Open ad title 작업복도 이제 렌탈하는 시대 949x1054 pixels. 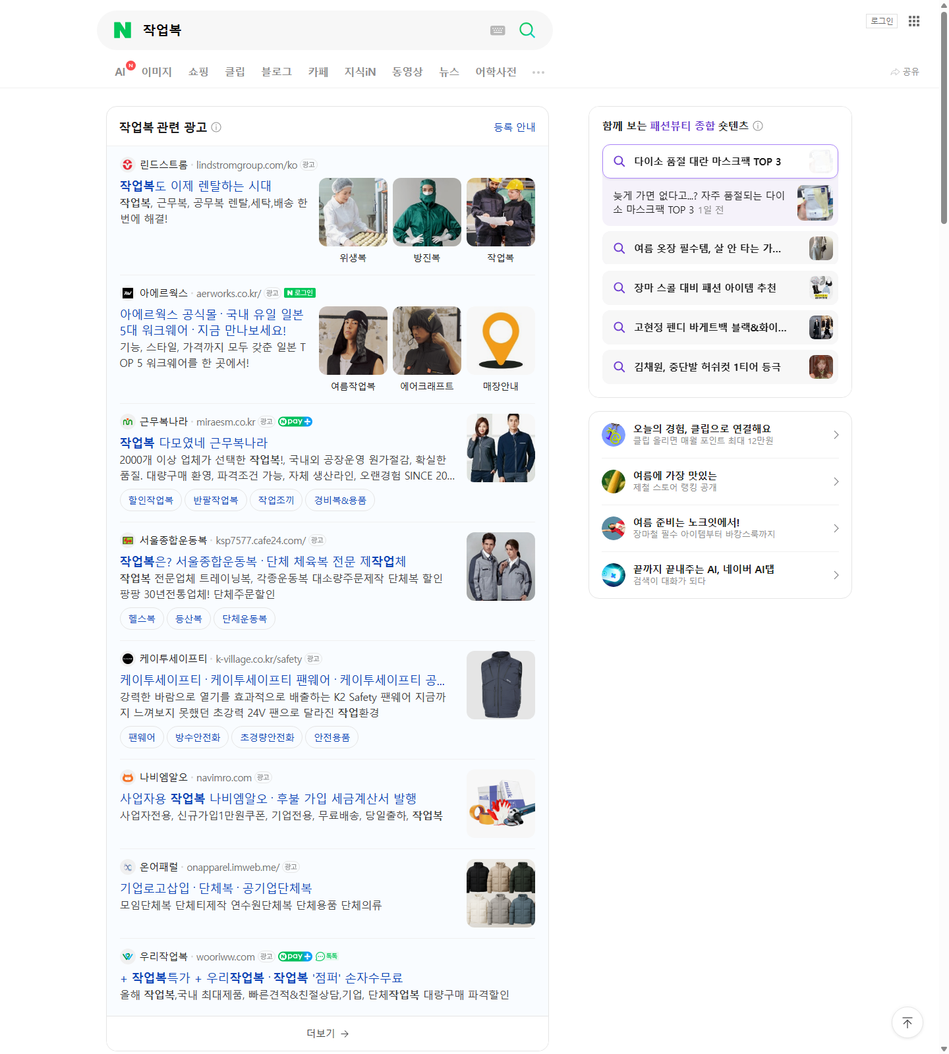coord(196,186)
